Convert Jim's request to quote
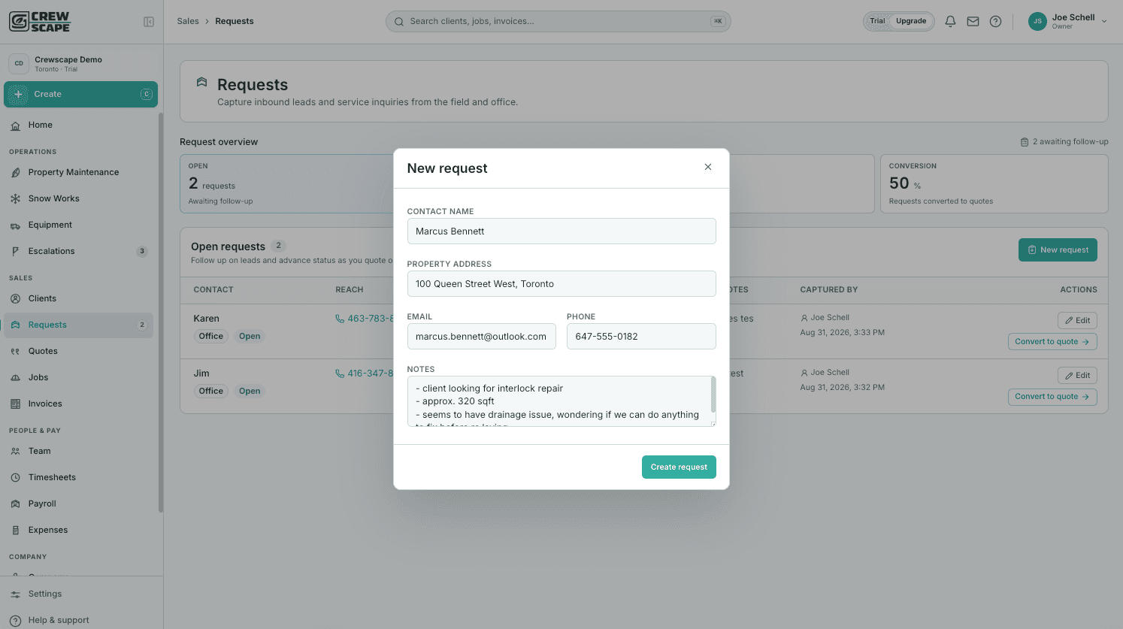1123x629 pixels. pyautogui.click(x=1052, y=397)
